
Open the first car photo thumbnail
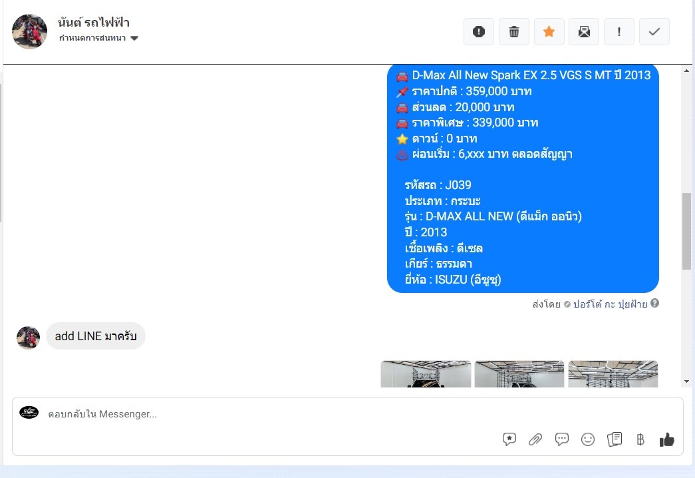426,373
